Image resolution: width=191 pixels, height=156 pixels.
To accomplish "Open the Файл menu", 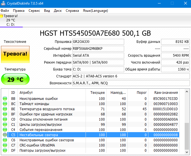I will pos(5,11).
